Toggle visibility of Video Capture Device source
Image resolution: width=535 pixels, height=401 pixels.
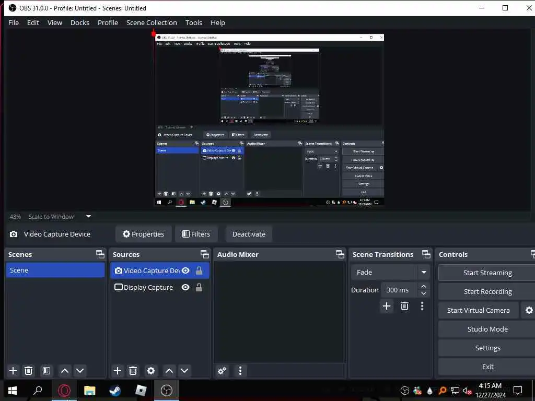(185, 270)
